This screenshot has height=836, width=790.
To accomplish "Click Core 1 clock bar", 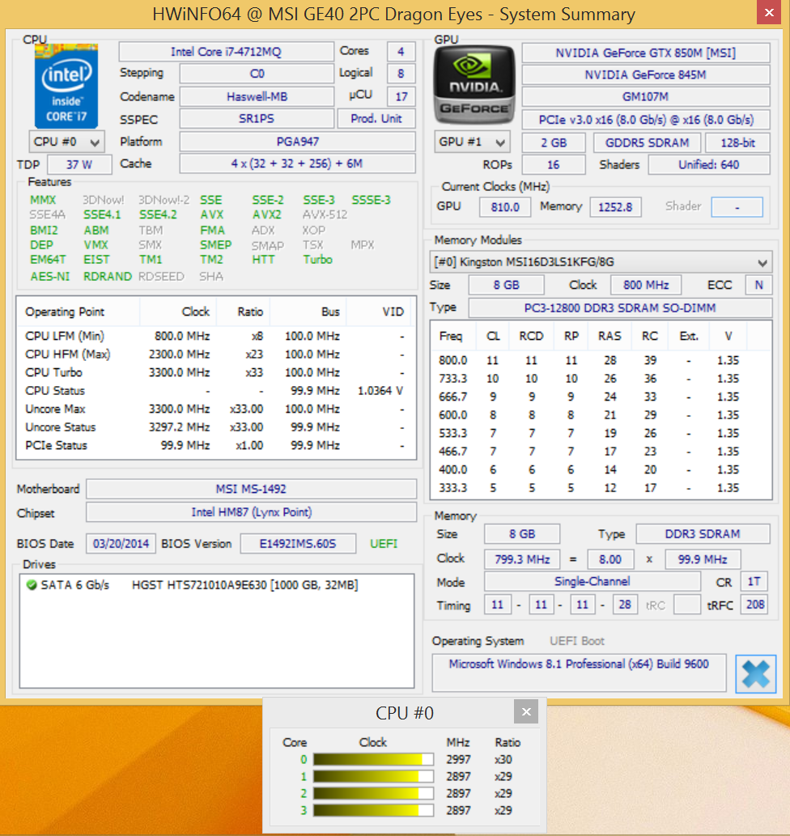I will (373, 776).
